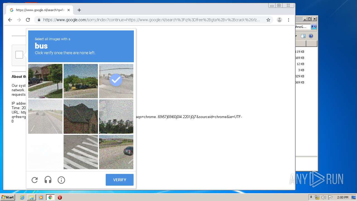Open the Windows Start menu
The height and width of the screenshot is (201, 357).
coord(8,197)
